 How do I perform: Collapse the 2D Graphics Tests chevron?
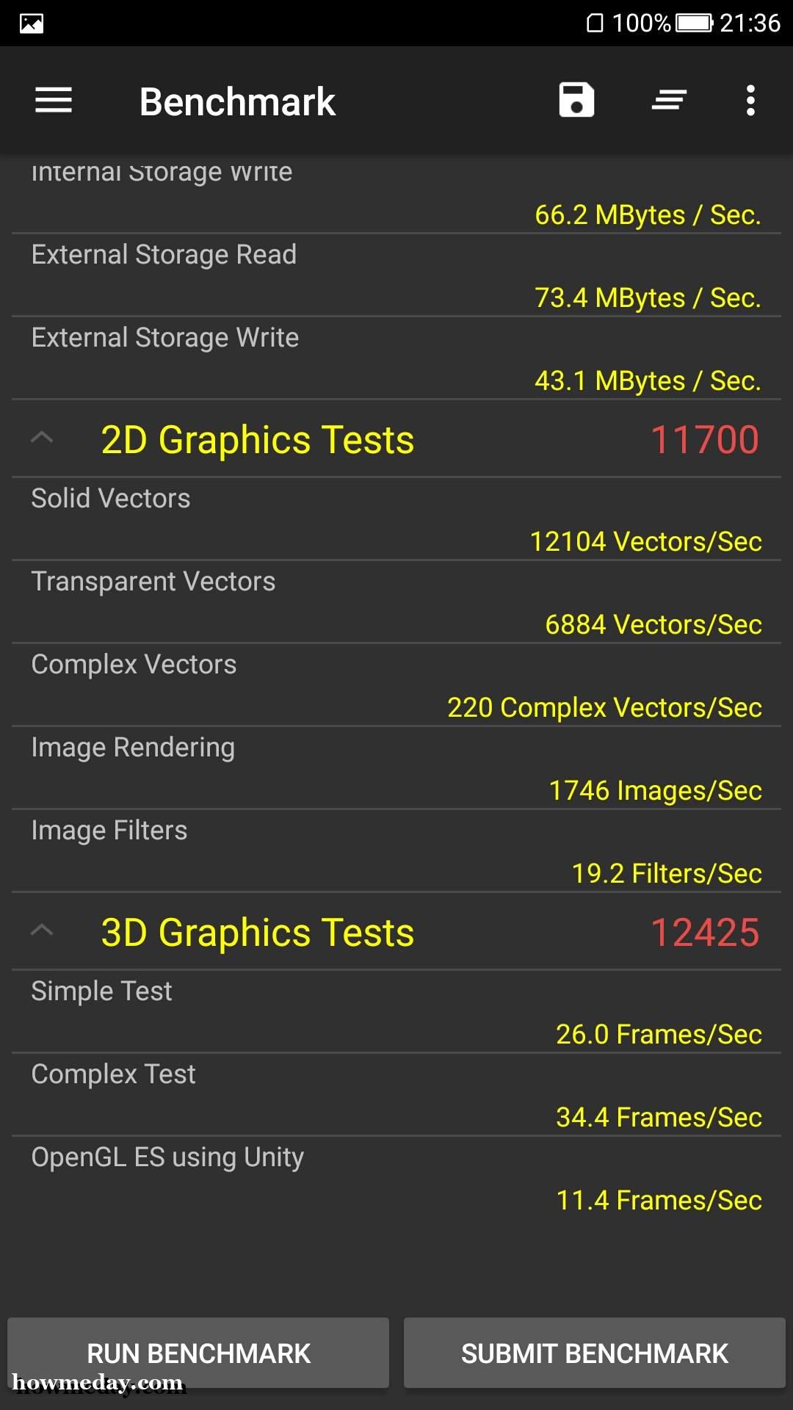(x=43, y=438)
